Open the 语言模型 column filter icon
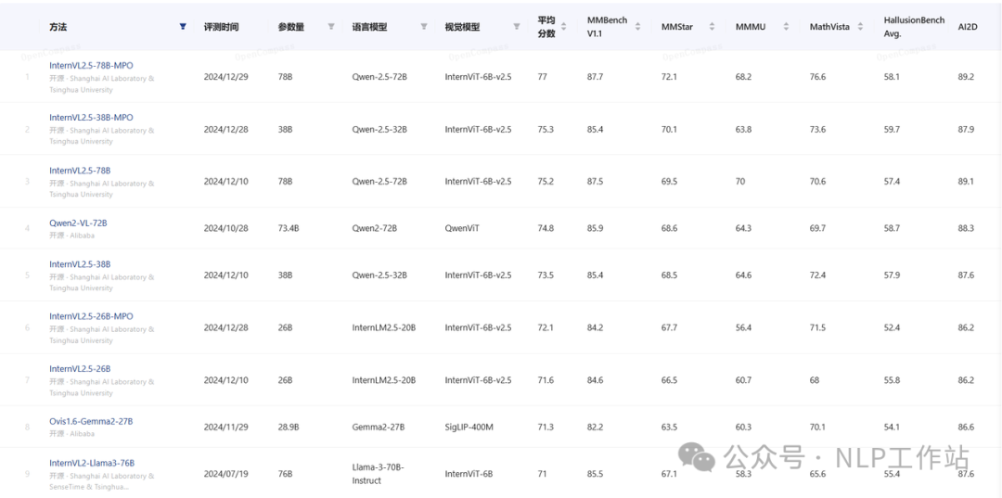This screenshot has height=498, width=1002. 424,27
